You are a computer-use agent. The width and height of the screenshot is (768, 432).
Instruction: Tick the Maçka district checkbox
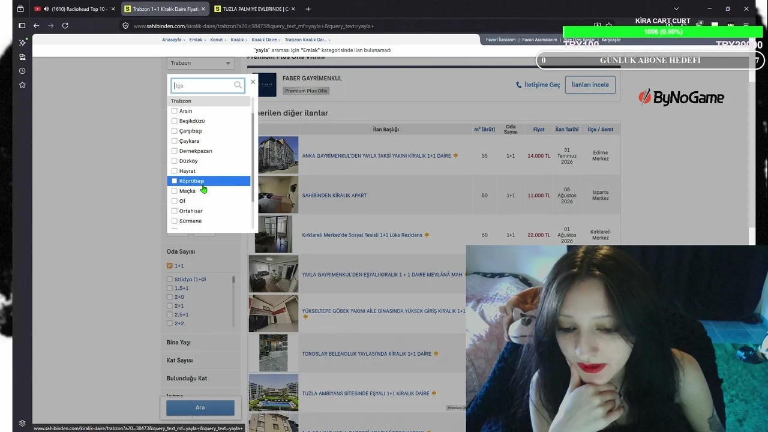click(175, 191)
